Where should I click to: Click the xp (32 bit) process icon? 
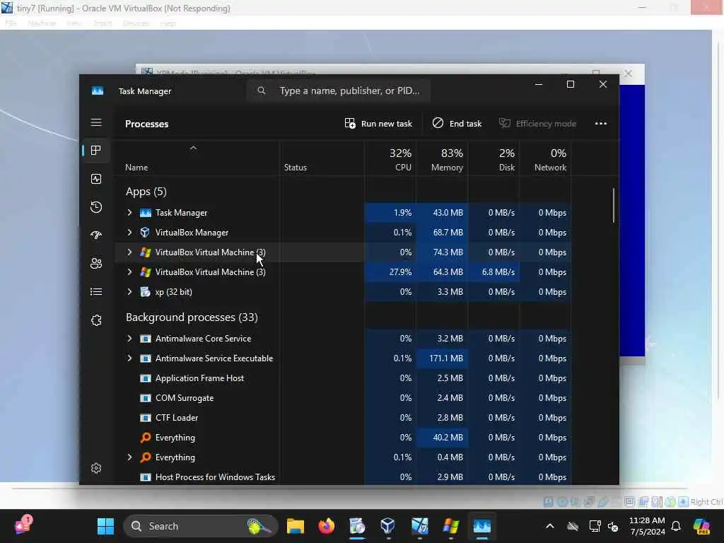(x=146, y=292)
